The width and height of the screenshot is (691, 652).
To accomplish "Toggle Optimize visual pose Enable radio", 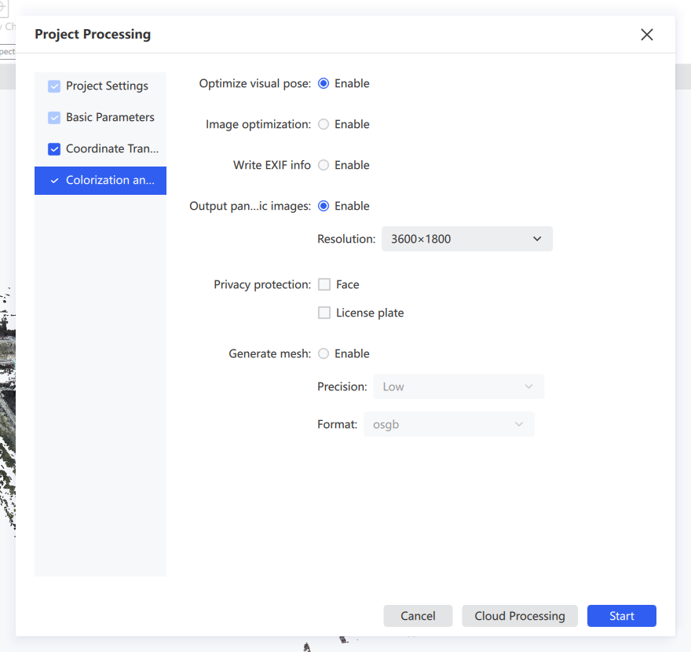I will pos(324,83).
